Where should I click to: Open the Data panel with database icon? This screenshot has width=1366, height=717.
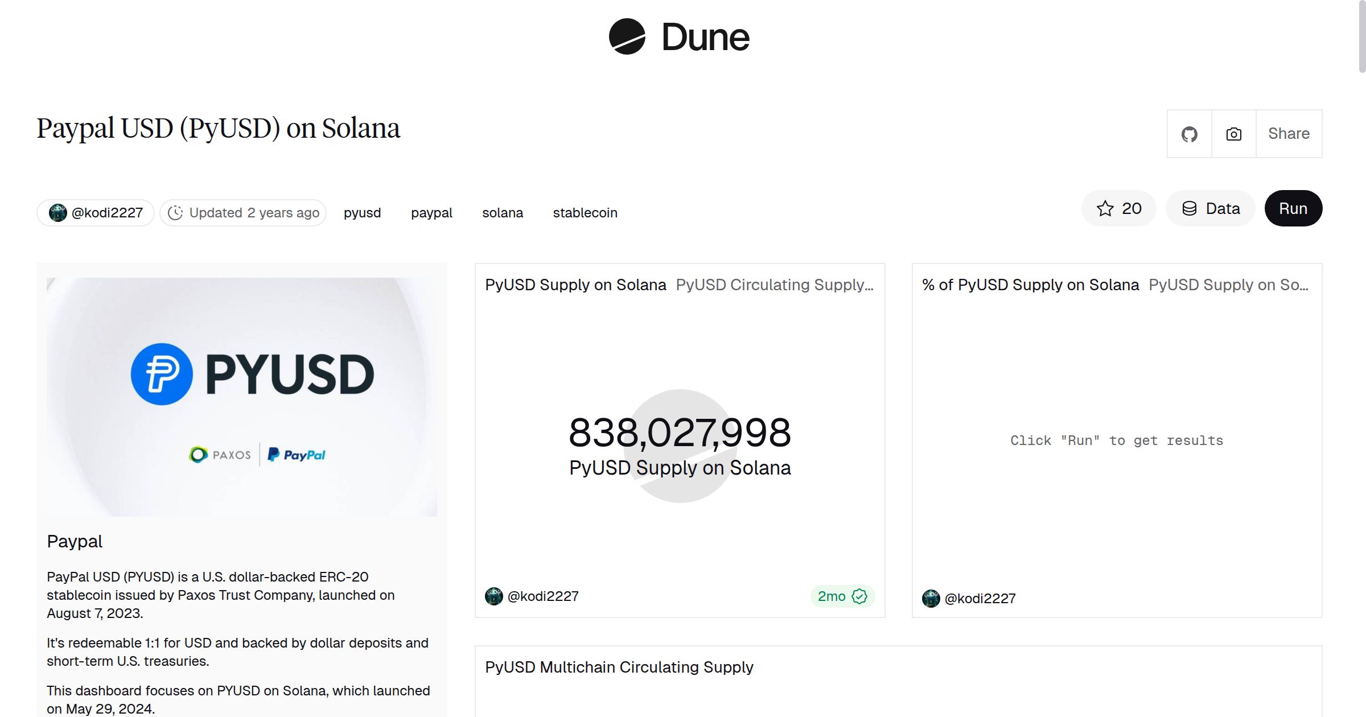pyautogui.click(x=1210, y=208)
